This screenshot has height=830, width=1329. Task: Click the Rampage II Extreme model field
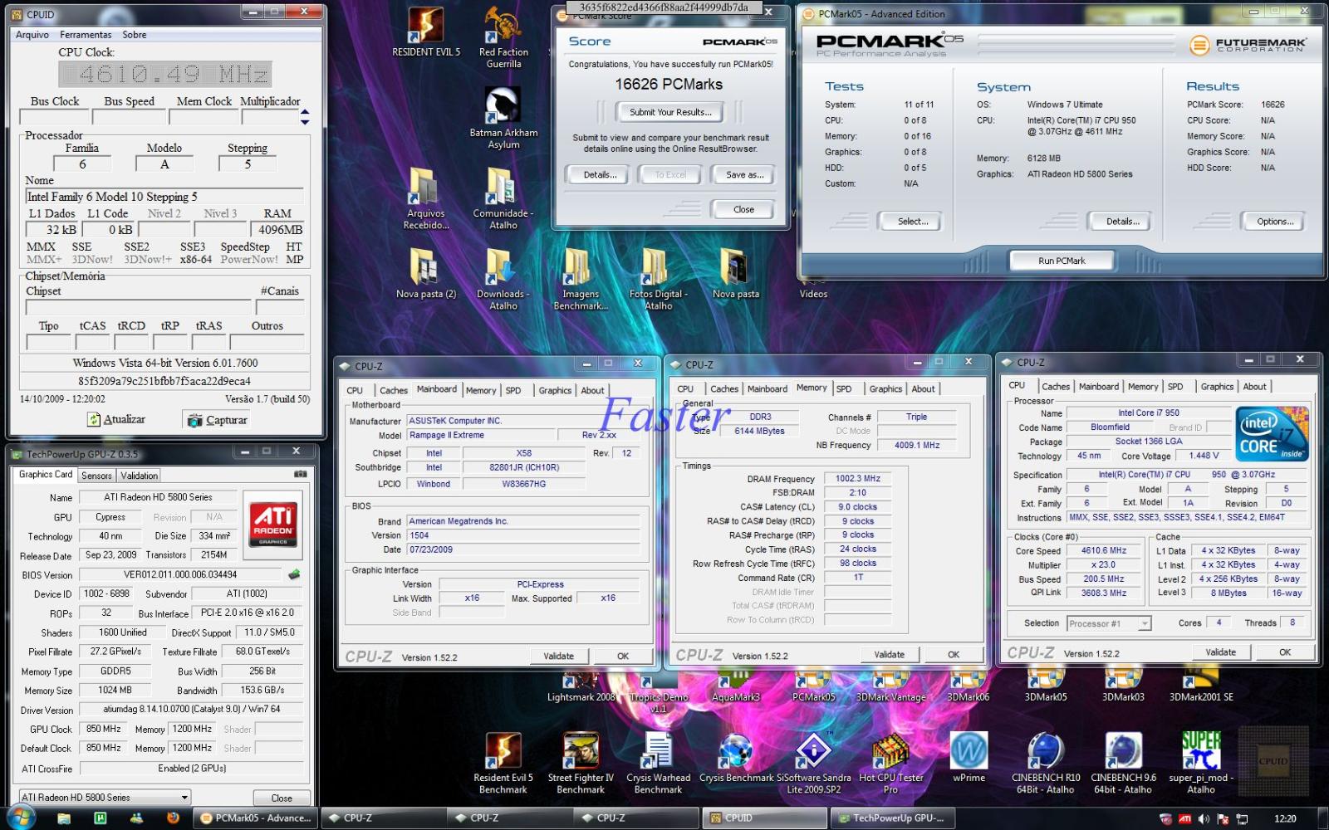(480, 435)
